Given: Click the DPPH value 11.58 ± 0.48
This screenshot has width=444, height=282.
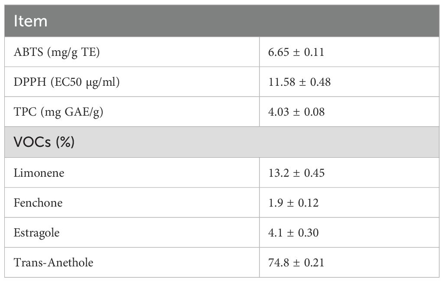Looking at the screenshot, I should coord(299,82).
